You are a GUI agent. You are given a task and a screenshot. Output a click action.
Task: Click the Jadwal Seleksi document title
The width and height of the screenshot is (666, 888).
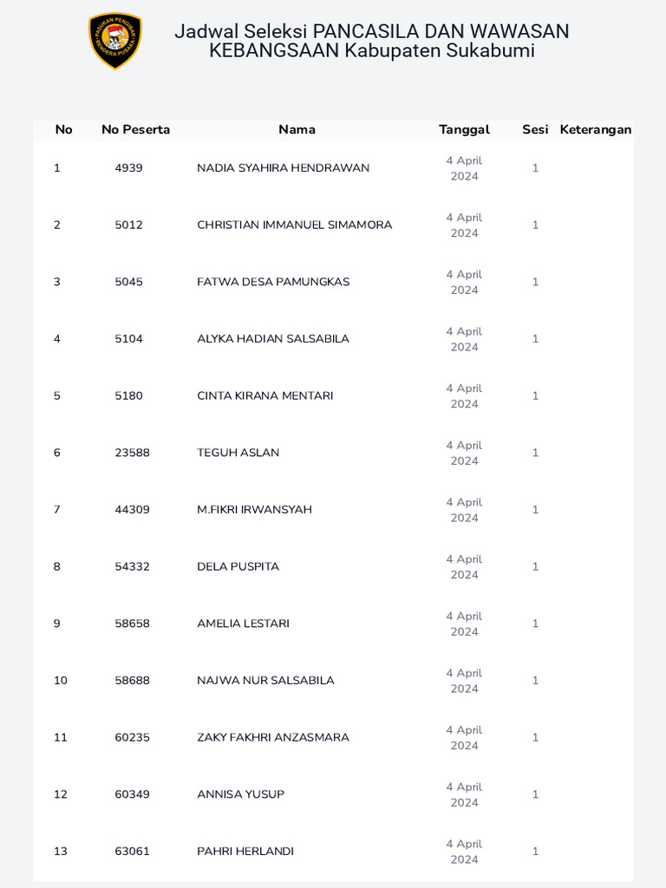371,41
